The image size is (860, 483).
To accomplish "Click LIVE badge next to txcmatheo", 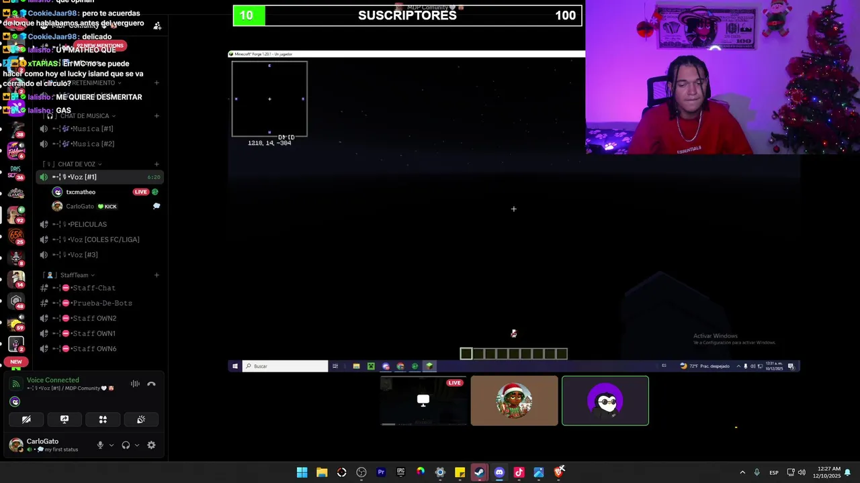I will tap(140, 192).
